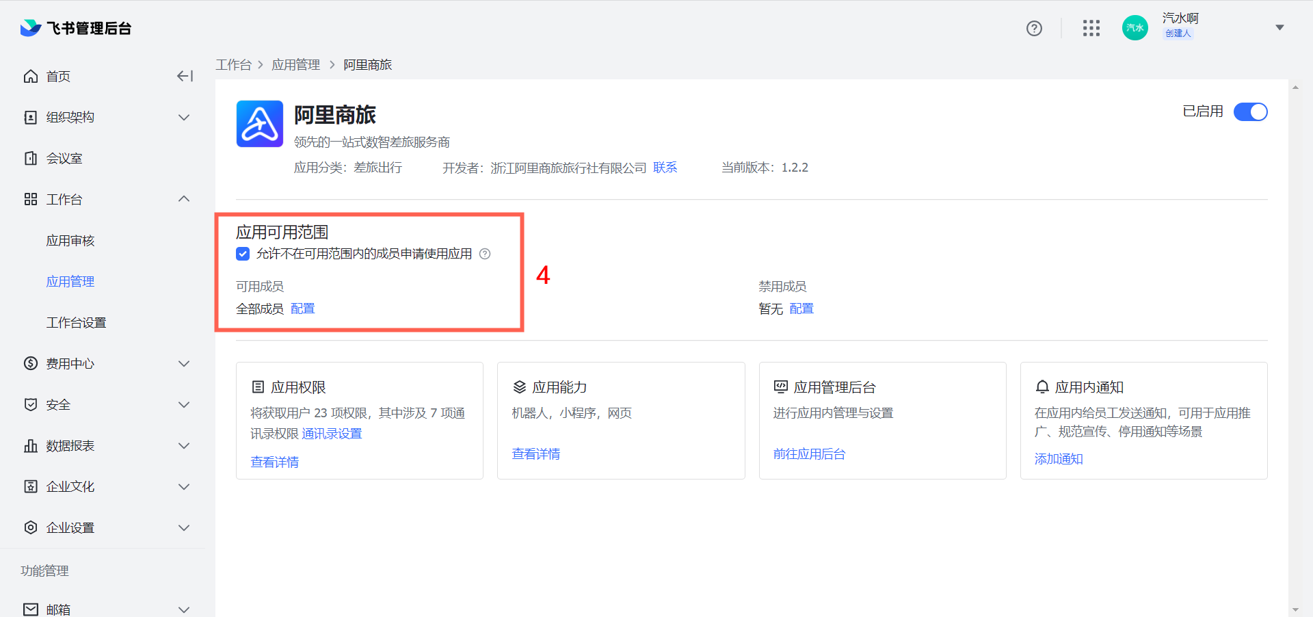Click the 费用中心 dollar icon

[x=31, y=363]
